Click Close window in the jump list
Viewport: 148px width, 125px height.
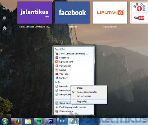point(73,111)
